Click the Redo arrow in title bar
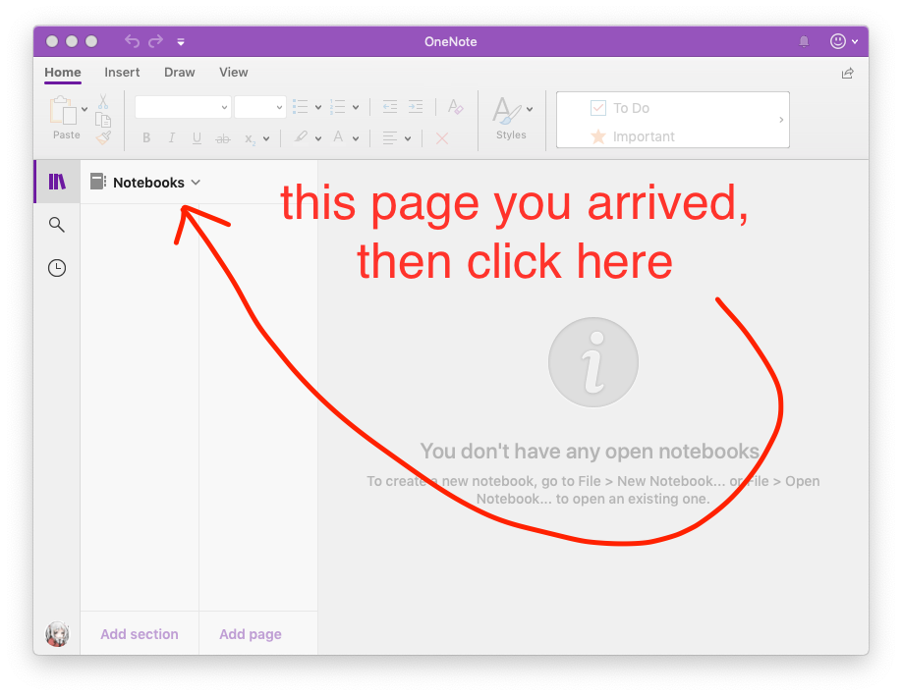Screen dimensions: 902x696 tap(156, 41)
